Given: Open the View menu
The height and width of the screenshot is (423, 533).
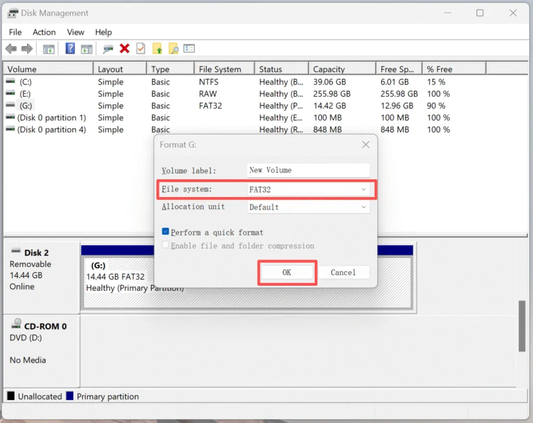Looking at the screenshot, I should click(75, 32).
